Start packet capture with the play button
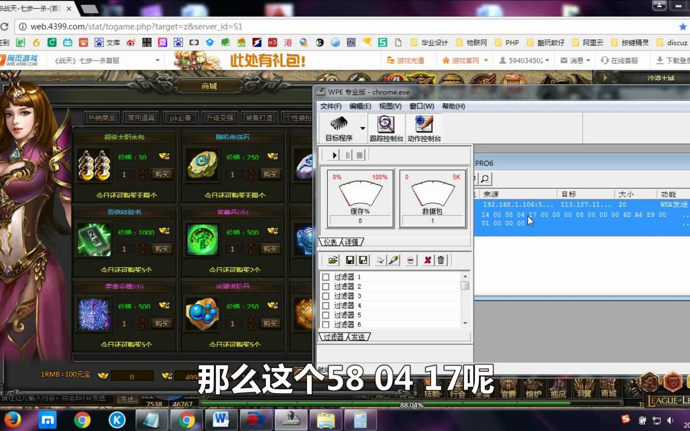The image size is (690, 431). [334, 155]
